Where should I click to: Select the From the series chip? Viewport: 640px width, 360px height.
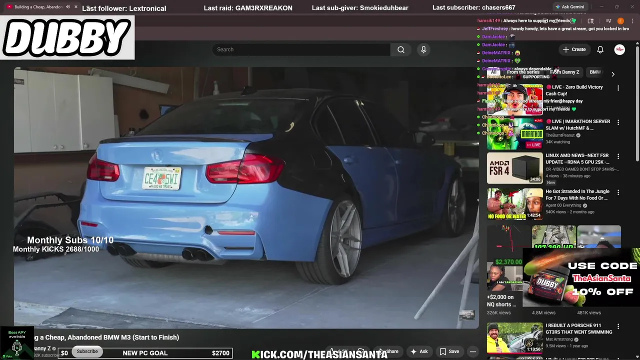tap(523, 72)
